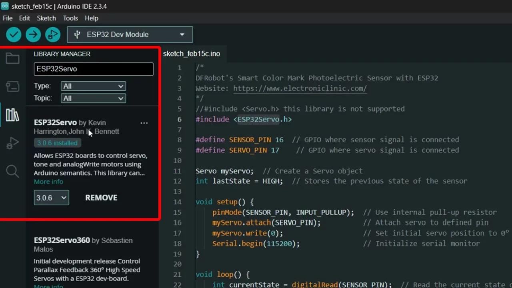
Task: Click the Serial.begin(115200) line
Action: [x=346, y=244]
